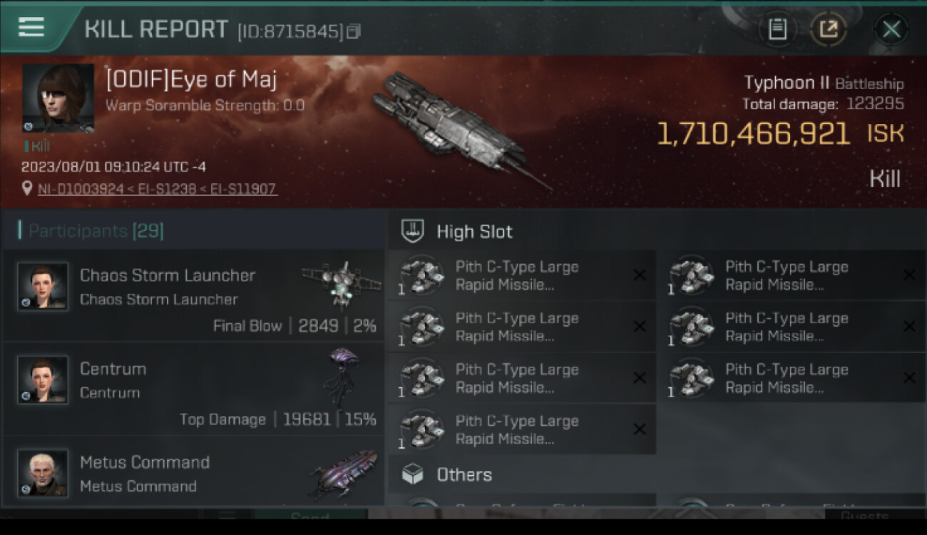Share the kill report externally

point(827,29)
